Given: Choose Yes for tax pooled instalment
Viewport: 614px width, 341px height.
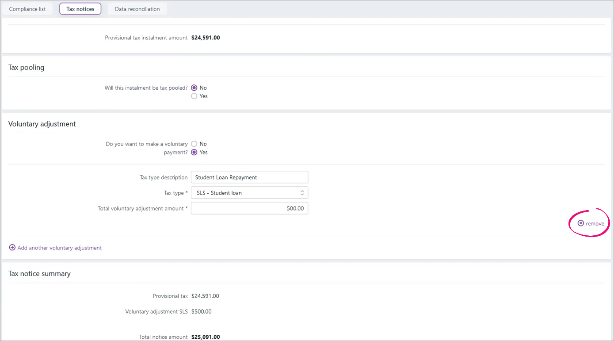Looking at the screenshot, I should click(194, 96).
